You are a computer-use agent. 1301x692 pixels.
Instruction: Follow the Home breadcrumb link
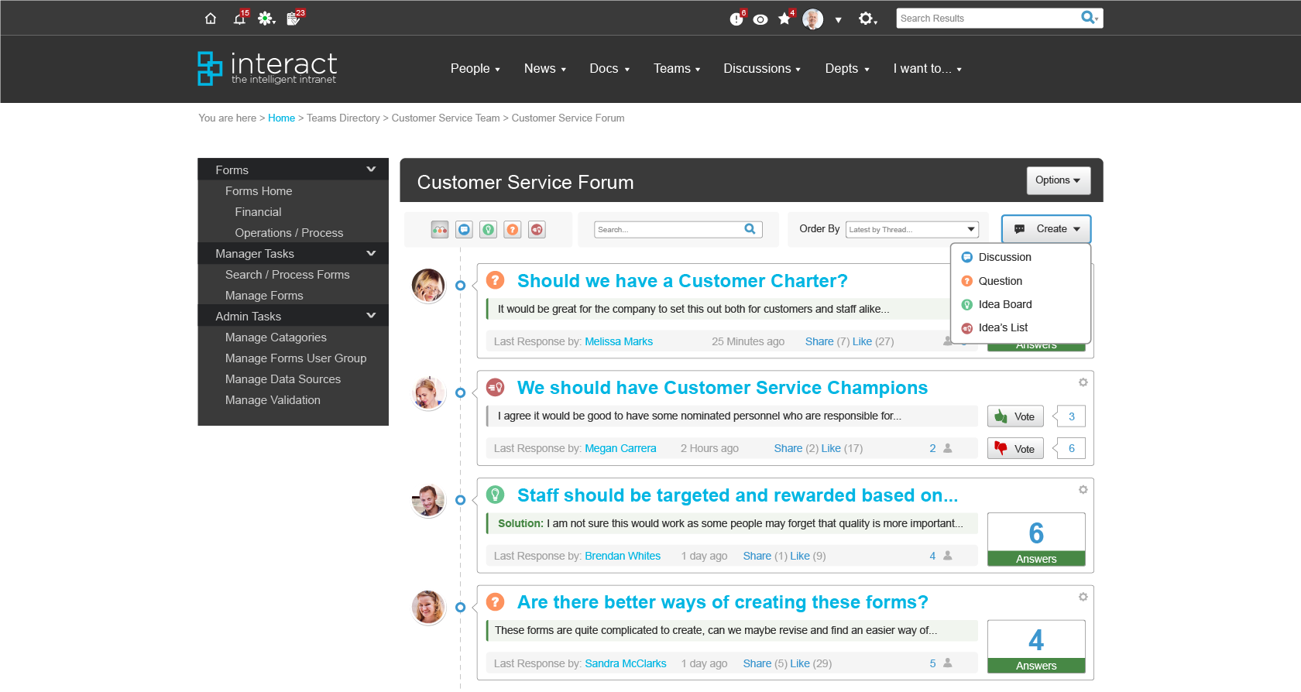point(281,118)
